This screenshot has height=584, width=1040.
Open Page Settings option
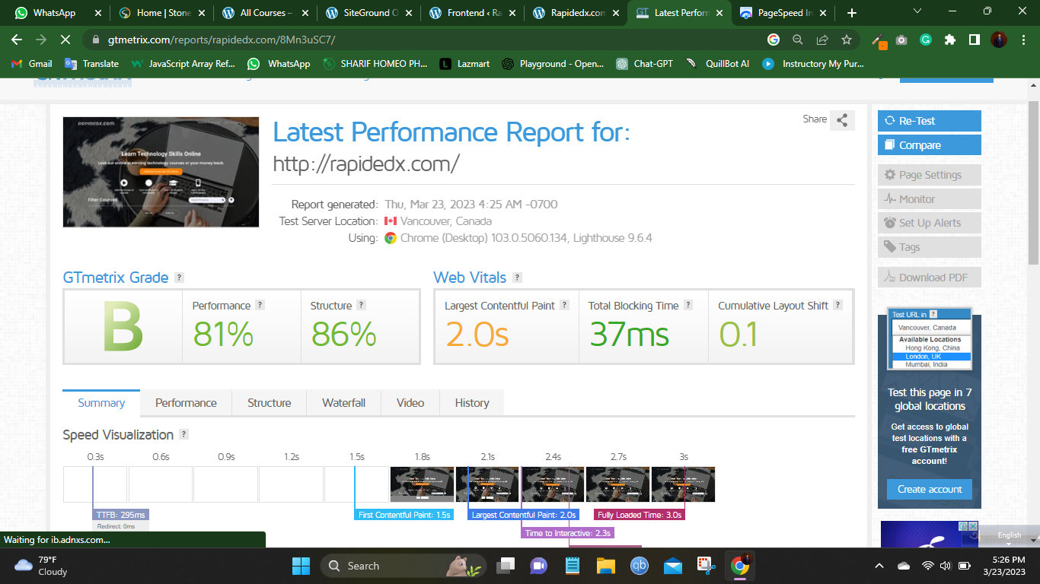coord(929,175)
